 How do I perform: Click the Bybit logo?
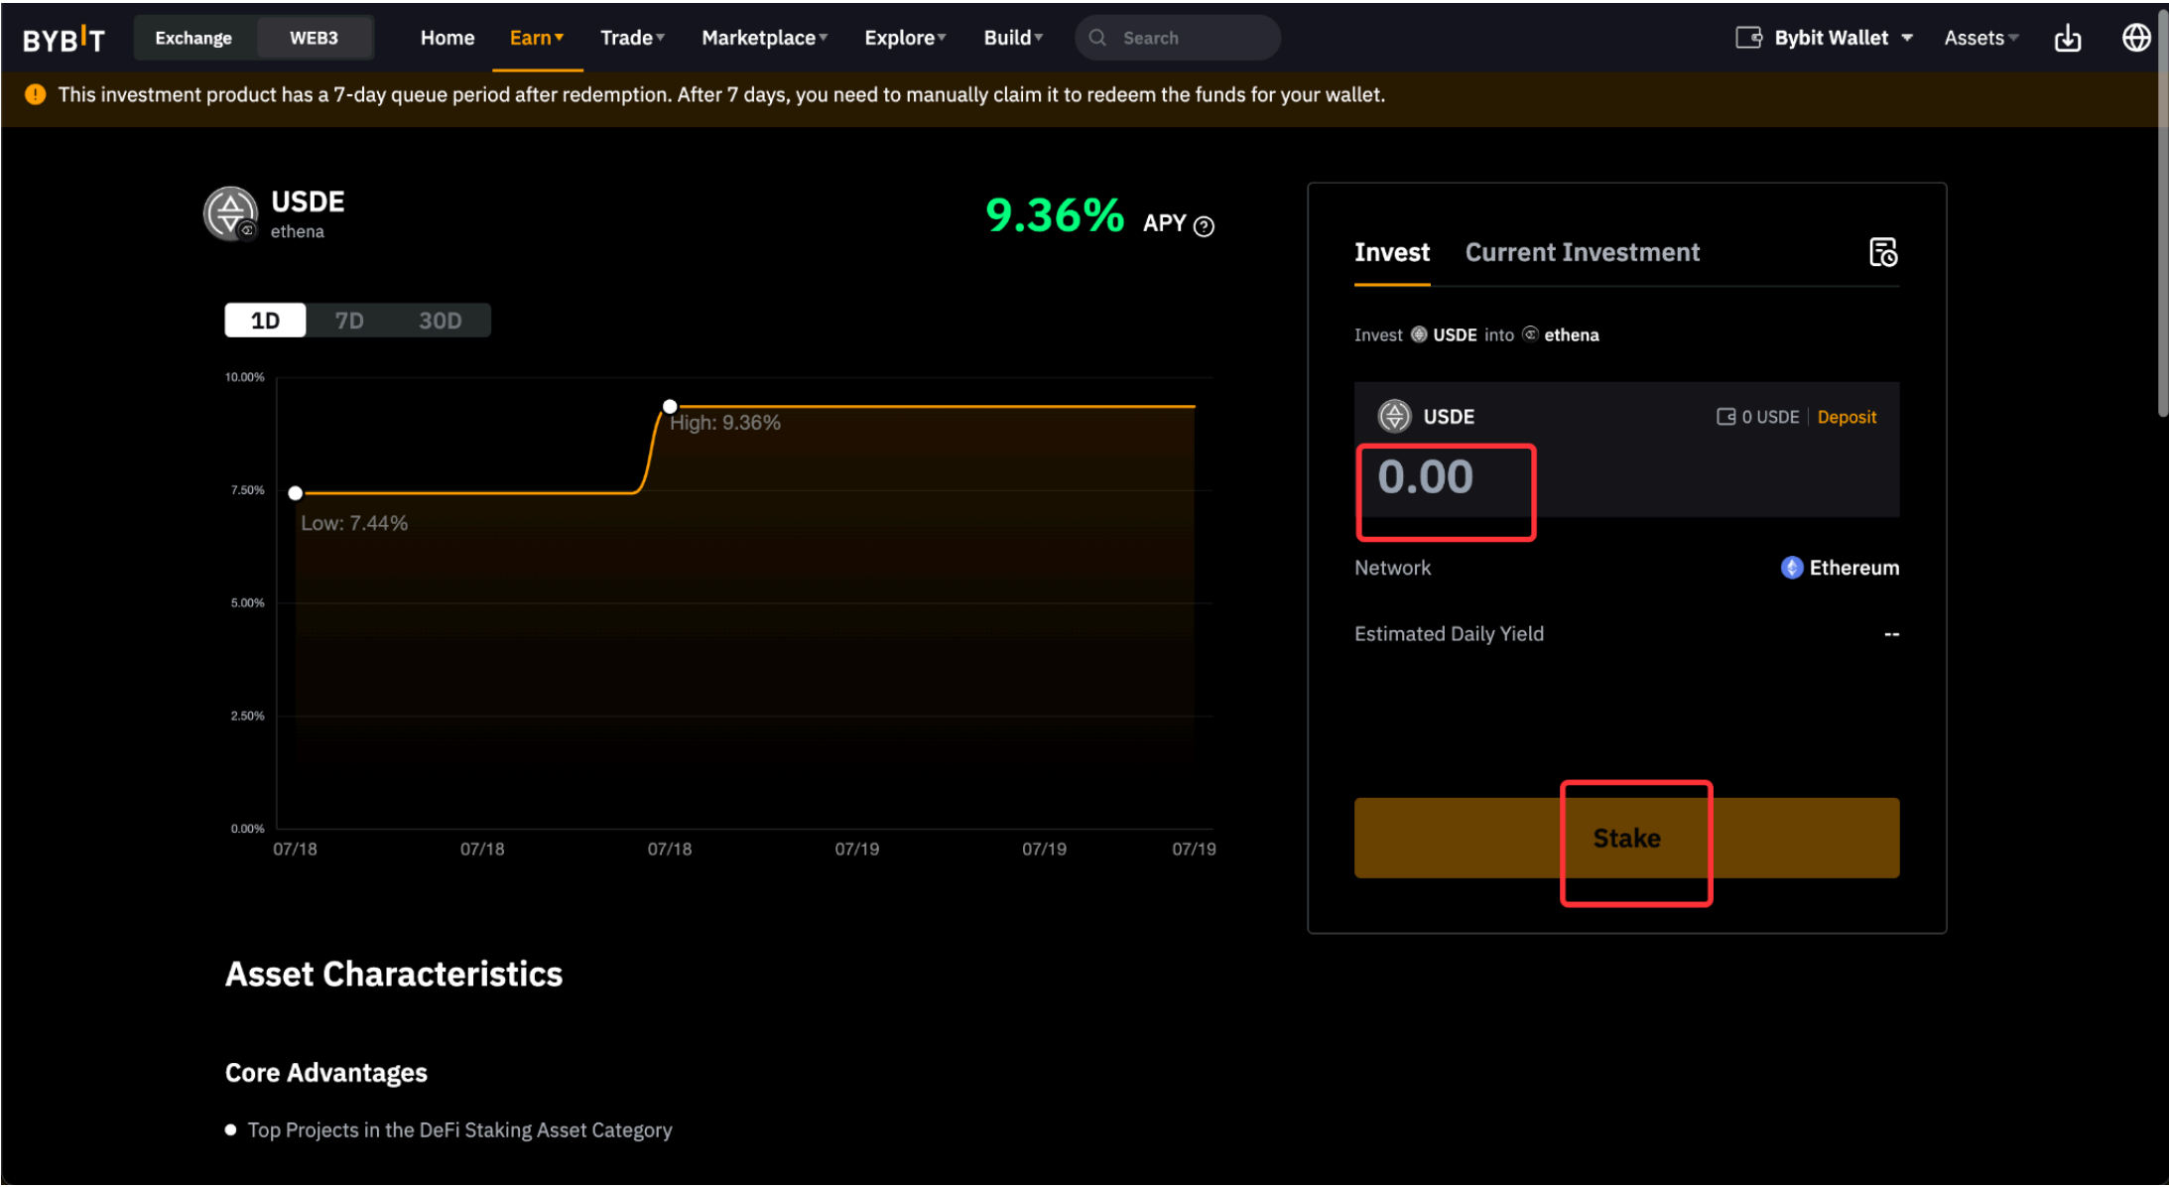pos(64,39)
